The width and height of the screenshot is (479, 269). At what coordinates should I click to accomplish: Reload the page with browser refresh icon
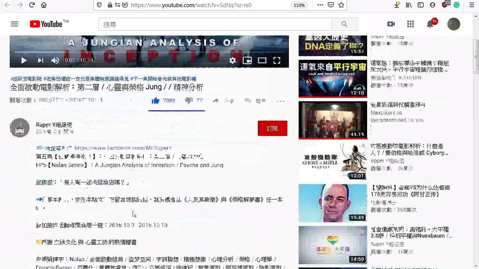(32, 5)
